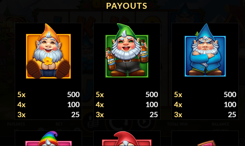Click the dimmed PAYLINES label

pos(16,124)
